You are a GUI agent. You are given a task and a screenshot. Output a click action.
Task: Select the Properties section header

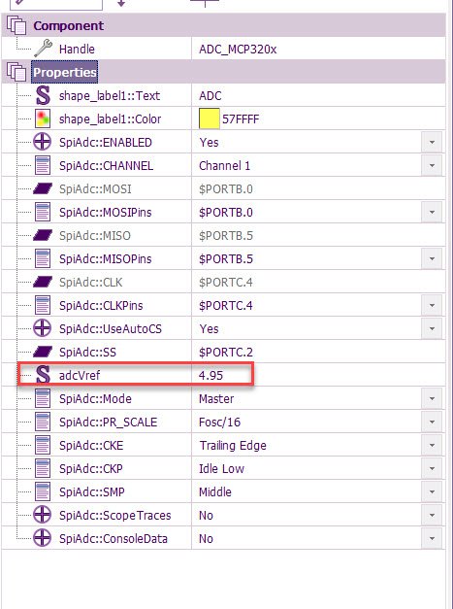pos(64,72)
